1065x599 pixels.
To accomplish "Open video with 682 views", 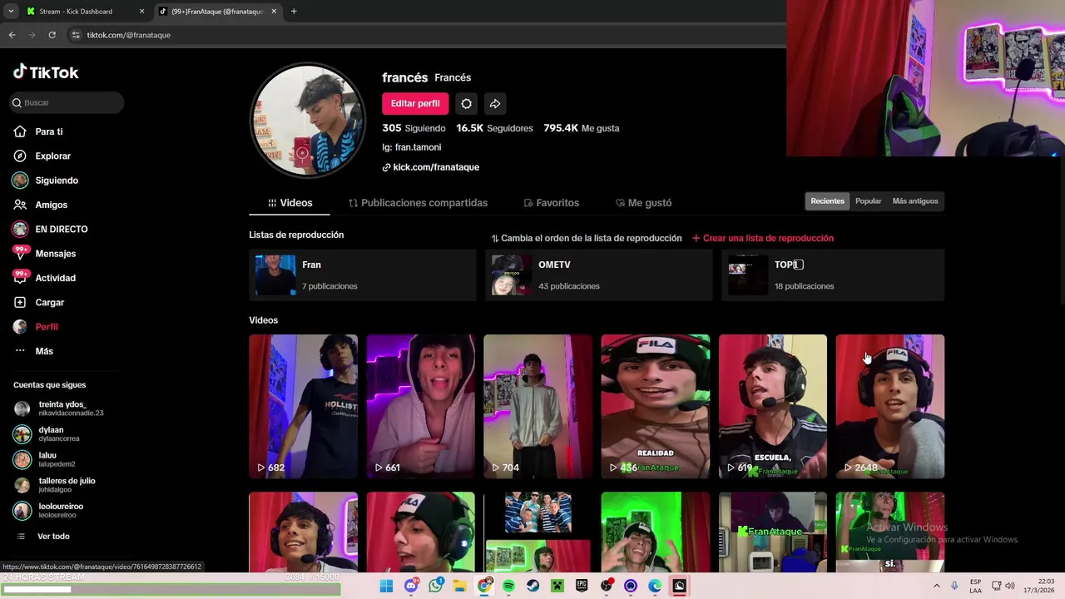I will pos(303,406).
